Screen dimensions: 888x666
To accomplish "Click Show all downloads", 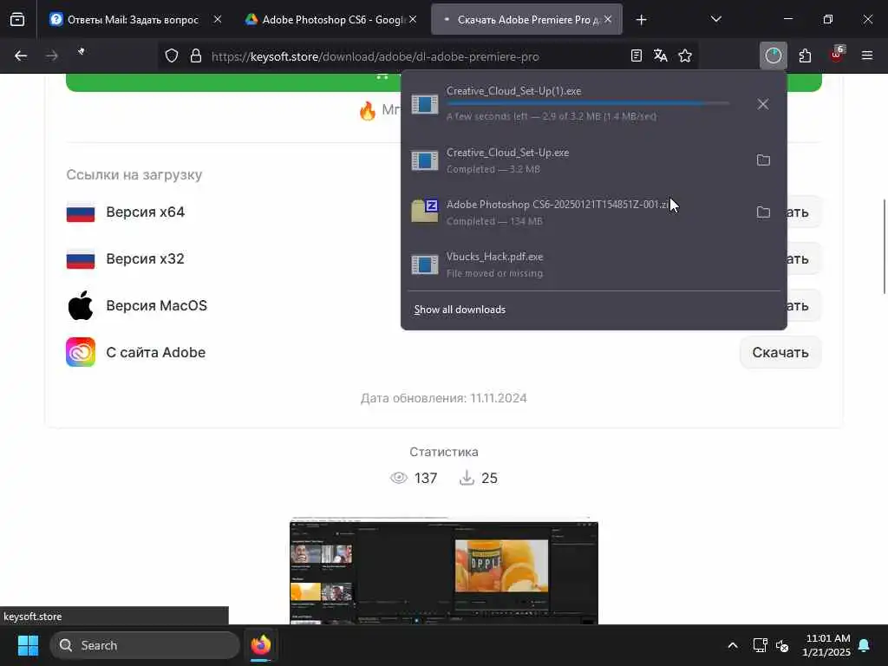I will (x=460, y=310).
